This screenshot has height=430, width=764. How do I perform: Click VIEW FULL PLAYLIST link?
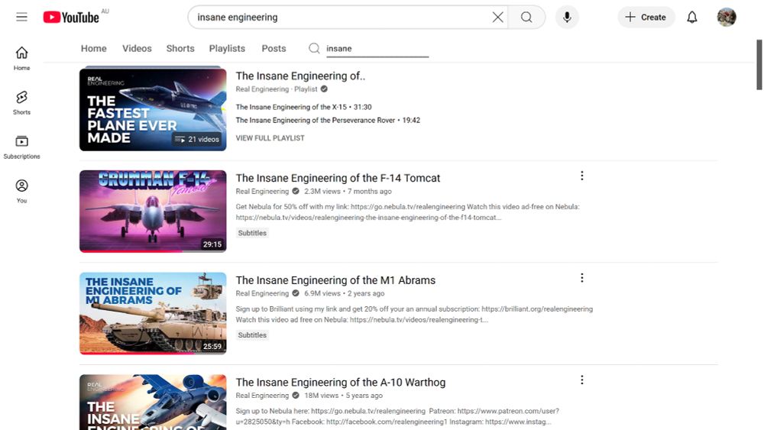270,138
